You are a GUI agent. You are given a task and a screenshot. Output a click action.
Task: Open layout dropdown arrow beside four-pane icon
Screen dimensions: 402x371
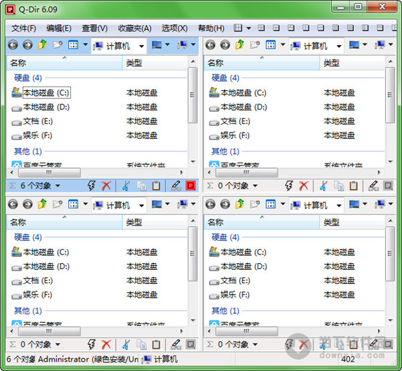point(249,28)
